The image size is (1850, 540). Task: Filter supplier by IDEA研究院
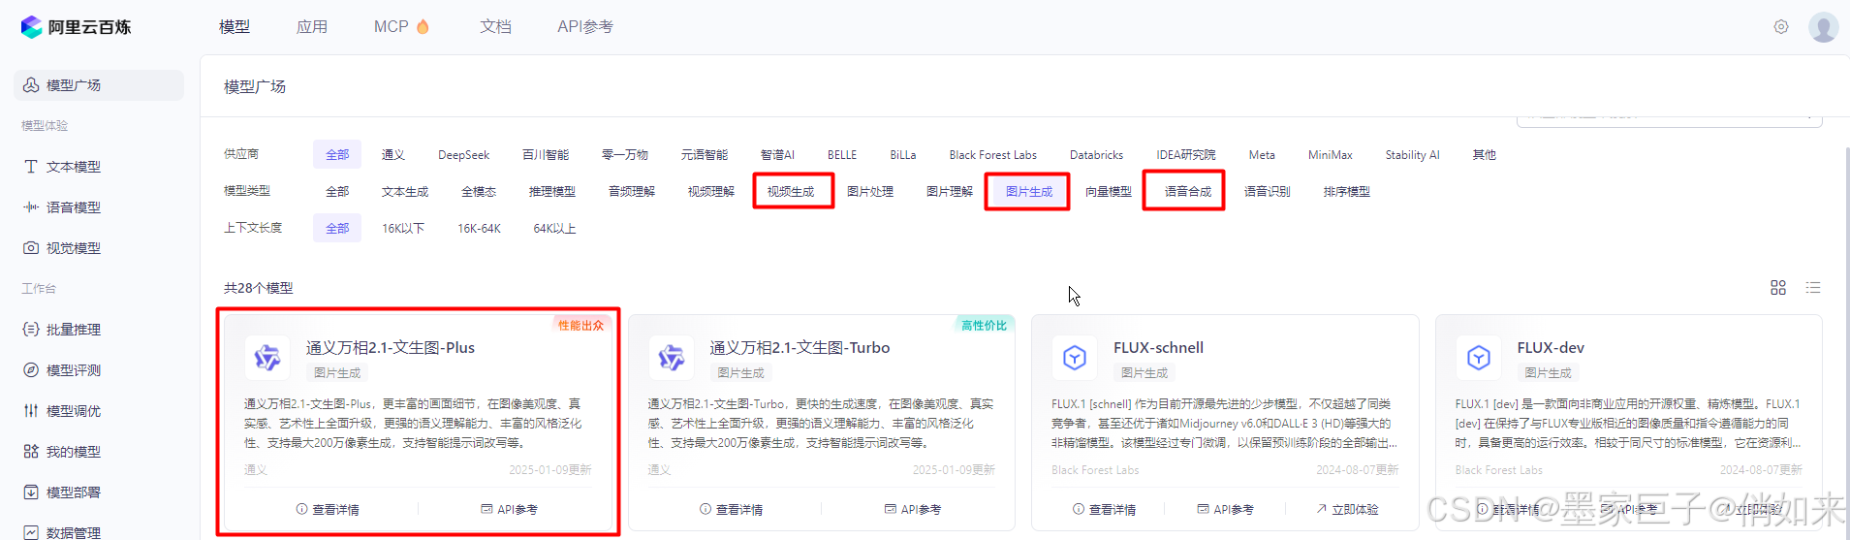[1186, 155]
